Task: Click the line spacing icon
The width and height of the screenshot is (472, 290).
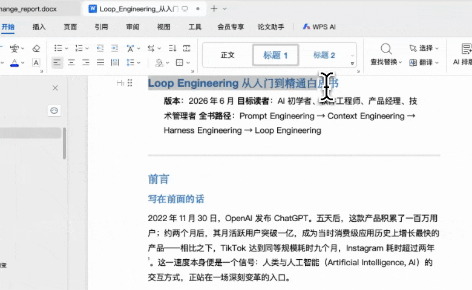Action: click(x=130, y=62)
